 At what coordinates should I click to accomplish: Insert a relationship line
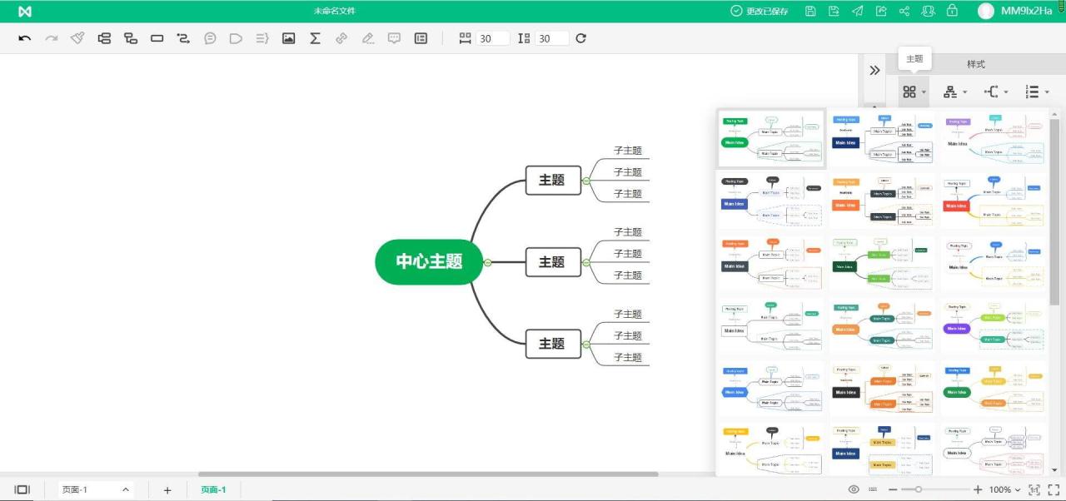[183, 38]
